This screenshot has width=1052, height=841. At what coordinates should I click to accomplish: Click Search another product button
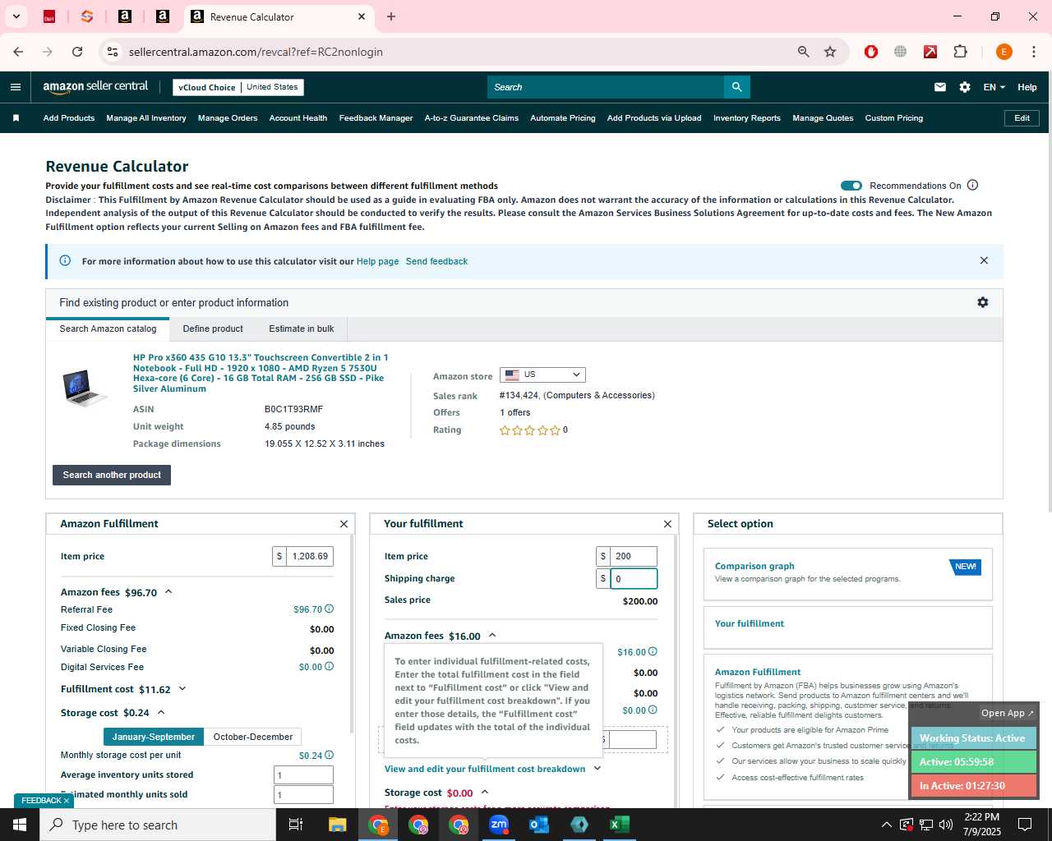[112, 475]
